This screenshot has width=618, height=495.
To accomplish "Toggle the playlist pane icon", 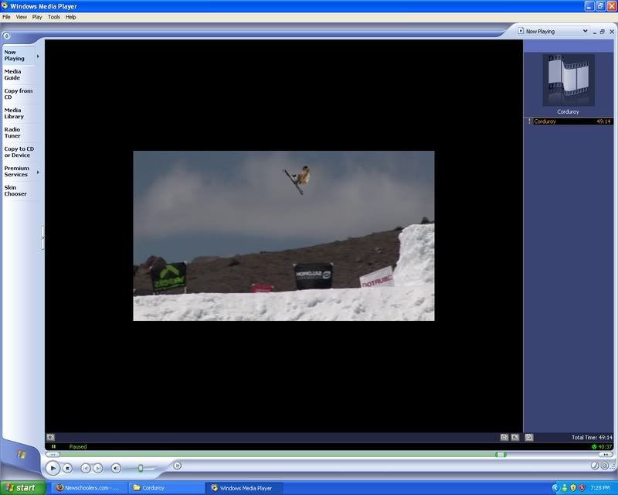I will (x=529, y=437).
